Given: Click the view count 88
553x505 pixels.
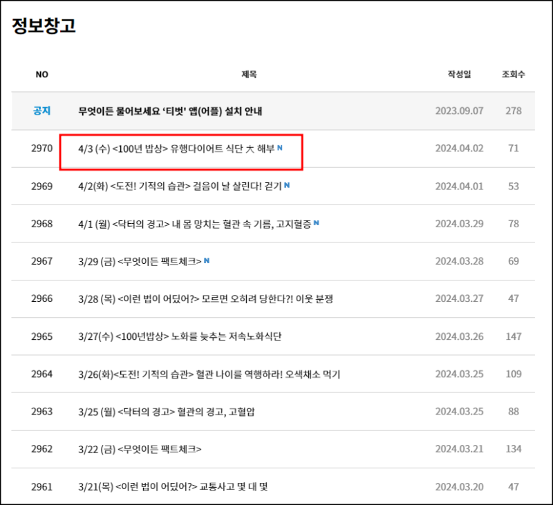Looking at the screenshot, I should (514, 412).
